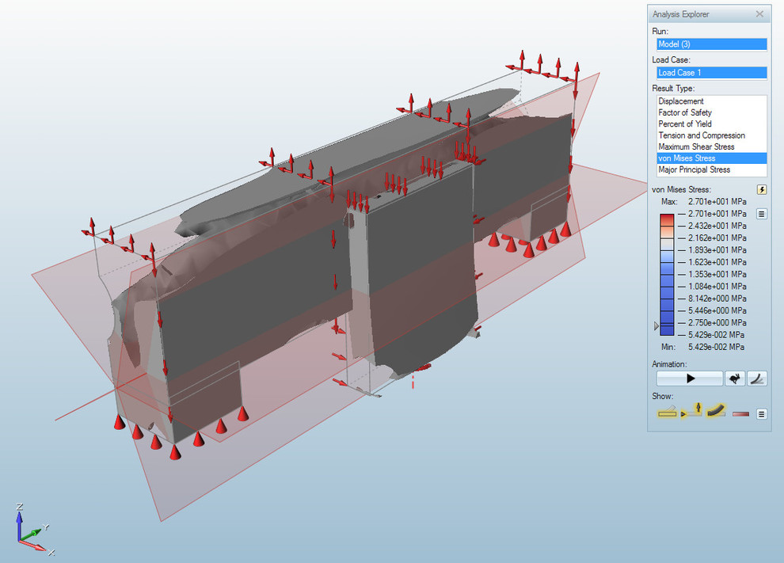Select Displacement result type
This screenshot has width=784, height=563.
click(681, 101)
